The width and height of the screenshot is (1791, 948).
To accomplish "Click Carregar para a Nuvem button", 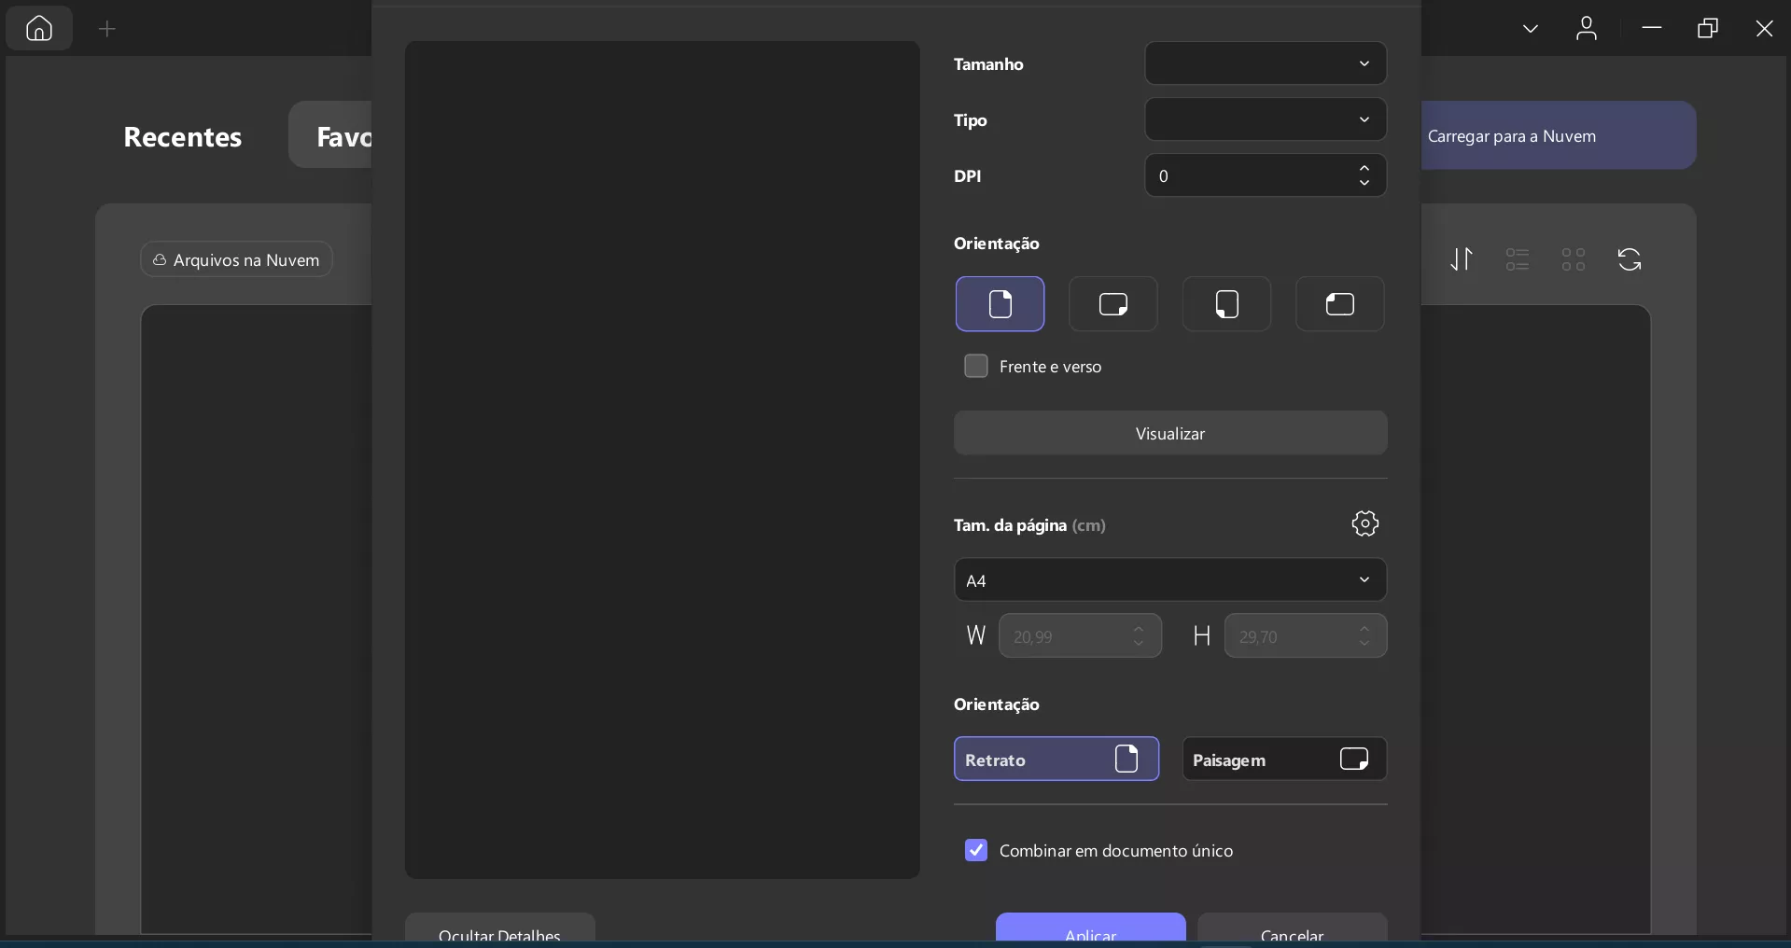I will [x=1559, y=135].
